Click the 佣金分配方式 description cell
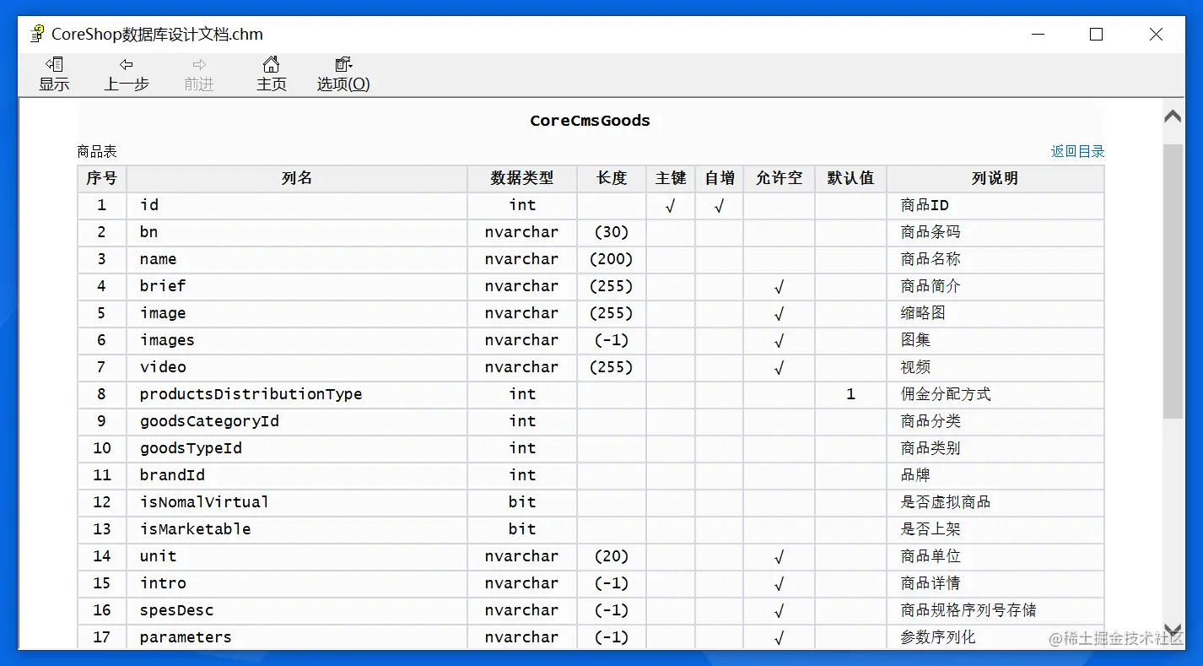Image resolution: width=1203 pixels, height=666 pixels. (995, 394)
